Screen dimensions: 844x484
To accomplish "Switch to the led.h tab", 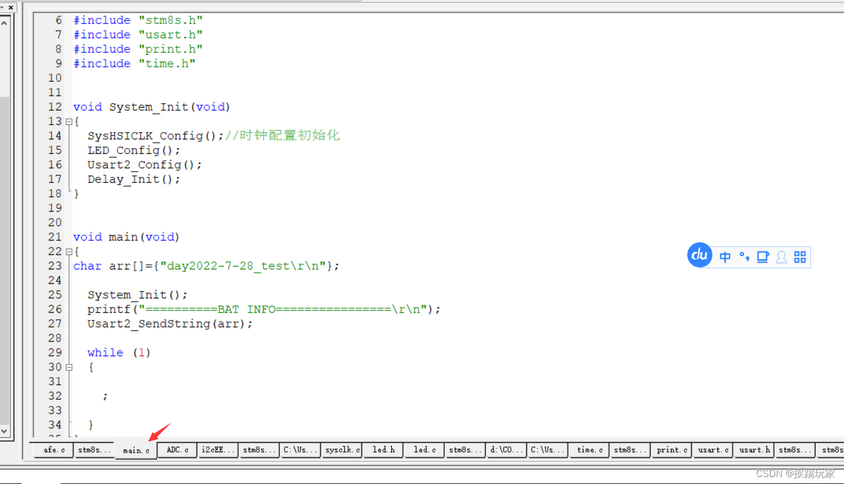I will pyautogui.click(x=384, y=450).
